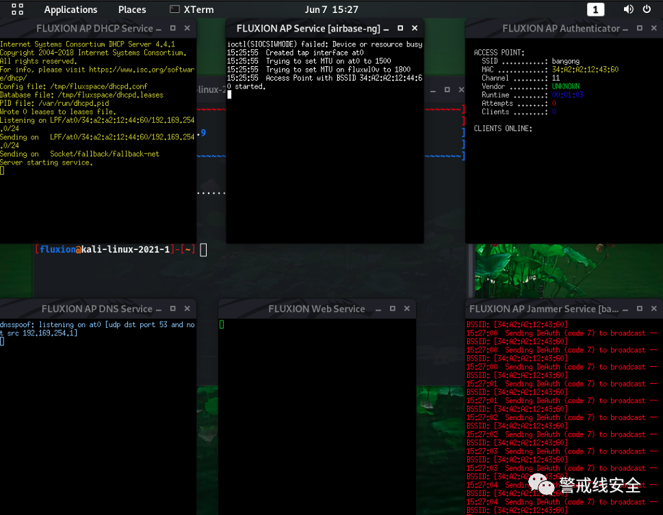
Task: Close the background kali-linux terminal window
Action: pos(461,89)
